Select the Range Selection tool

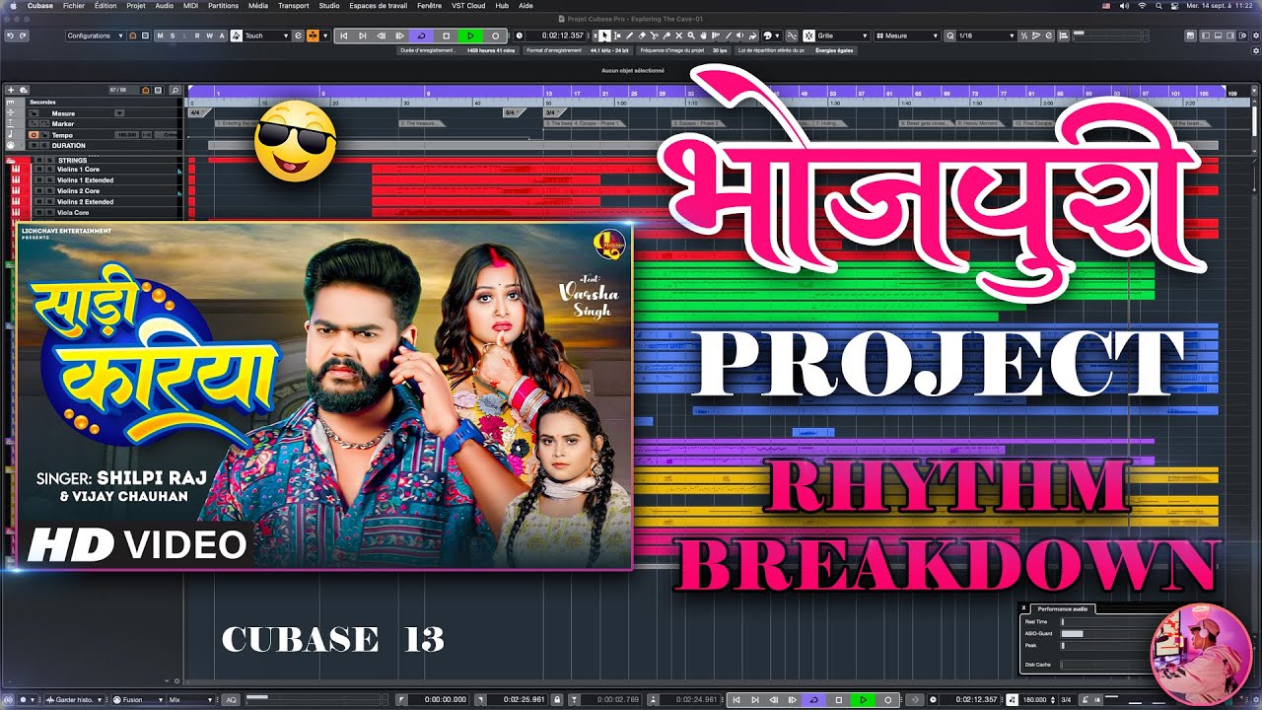(617, 35)
